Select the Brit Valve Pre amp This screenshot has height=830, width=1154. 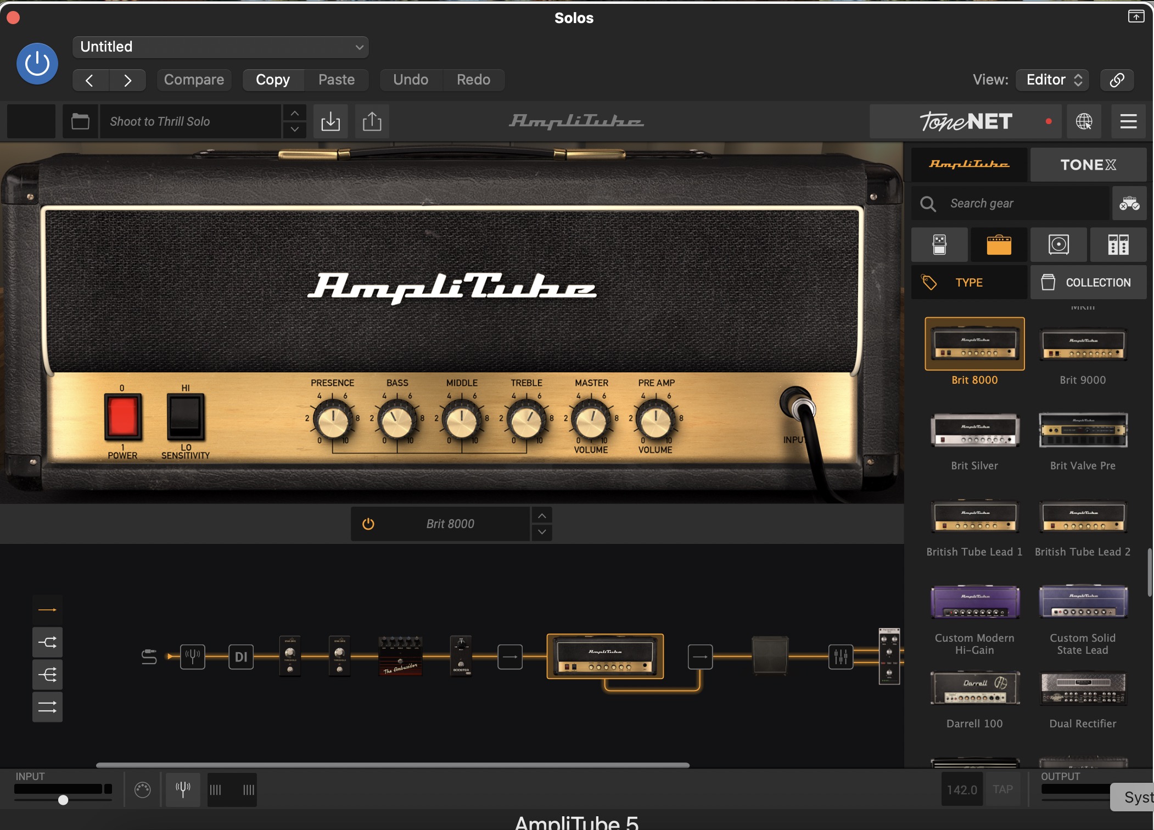tap(1083, 430)
